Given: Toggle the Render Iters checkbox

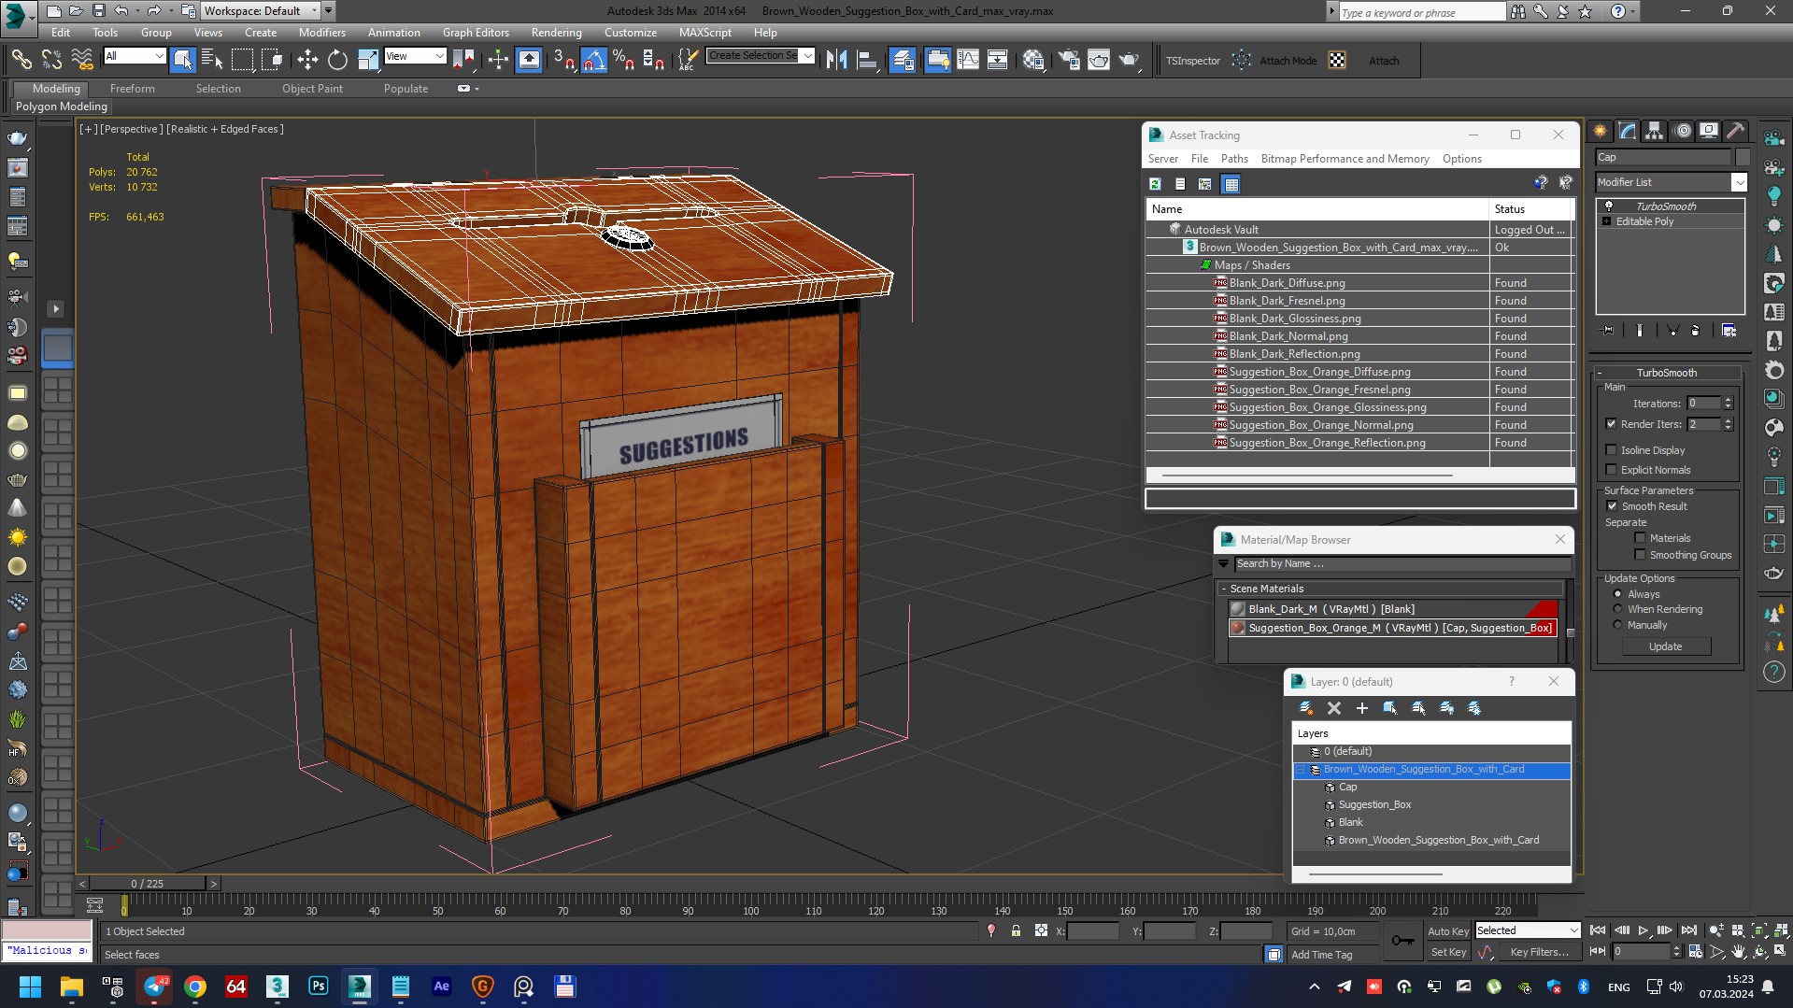Looking at the screenshot, I should point(1611,424).
